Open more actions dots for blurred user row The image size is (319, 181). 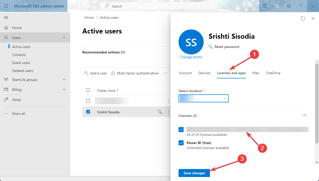coord(169,101)
